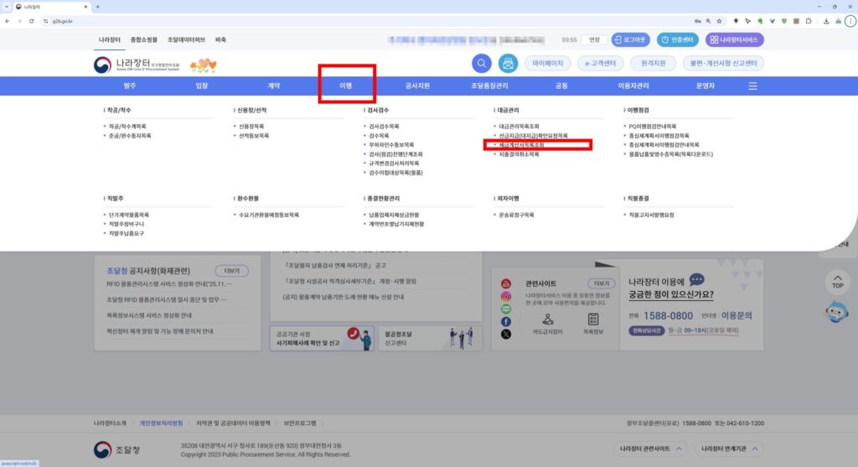The width and height of the screenshot is (858, 467).
Task: Open 착공/착수계목록 link
Action: point(127,127)
